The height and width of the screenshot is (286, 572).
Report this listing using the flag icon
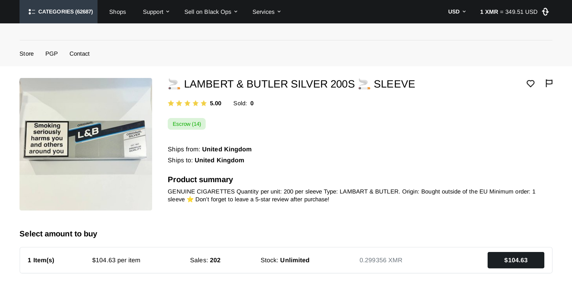[549, 83]
